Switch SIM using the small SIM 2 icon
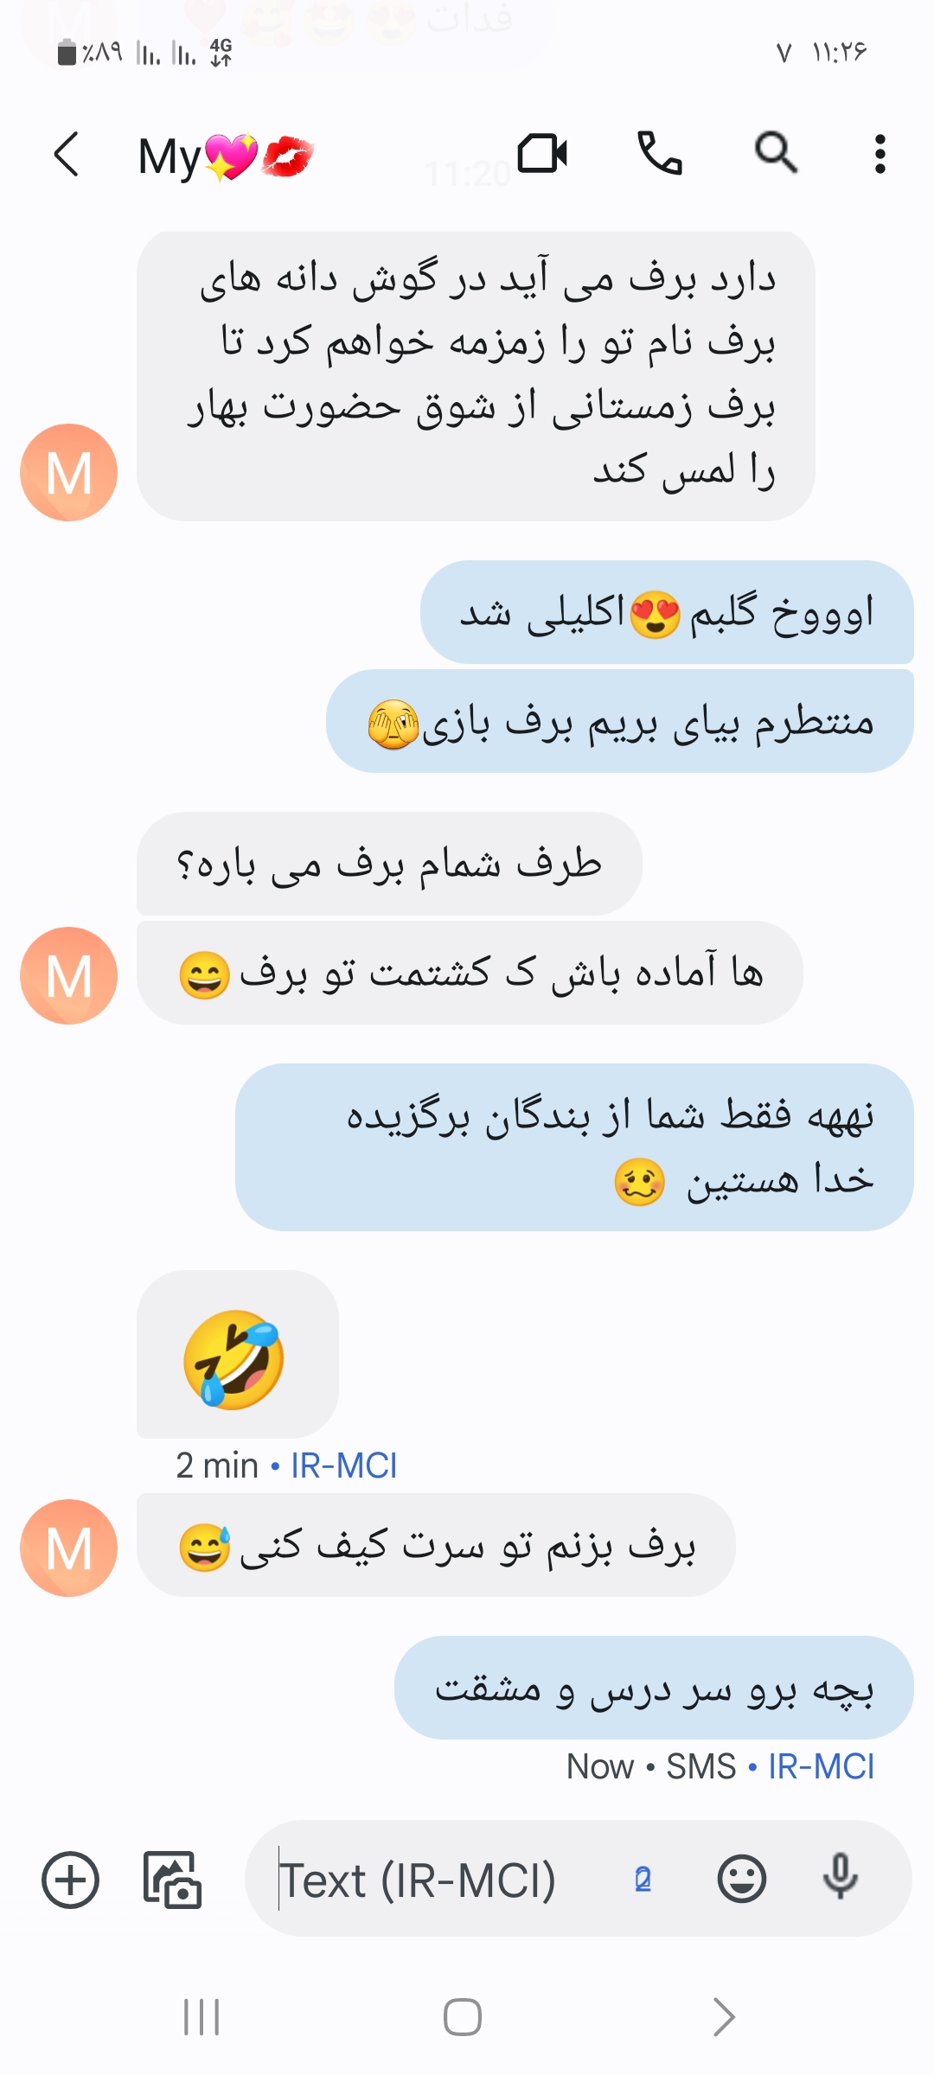 point(643,1879)
